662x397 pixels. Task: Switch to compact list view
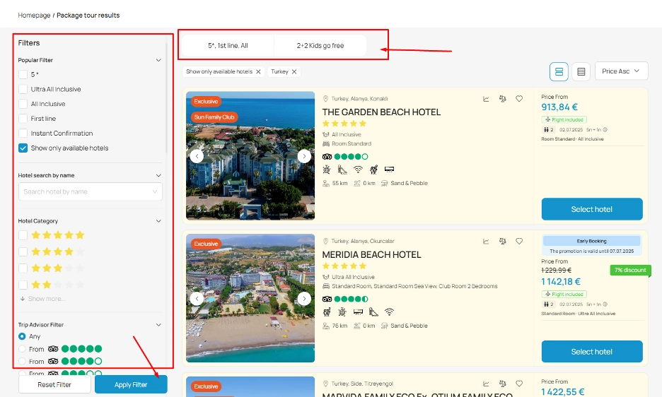[581, 72]
